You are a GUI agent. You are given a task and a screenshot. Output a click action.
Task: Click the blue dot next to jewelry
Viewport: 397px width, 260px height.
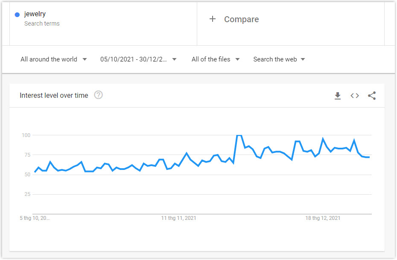[17, 15]
